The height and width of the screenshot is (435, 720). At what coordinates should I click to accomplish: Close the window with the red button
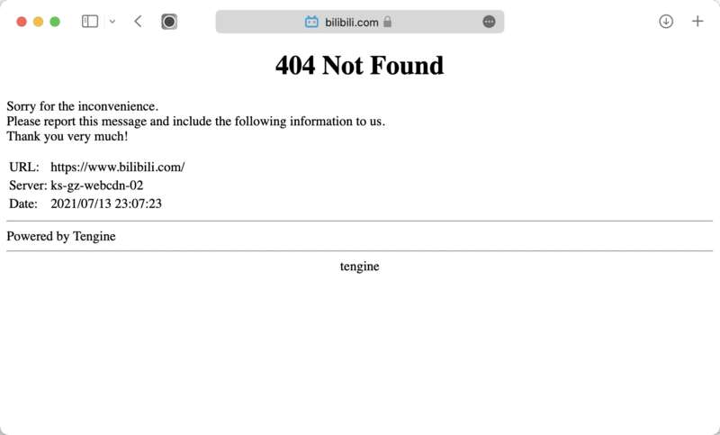(x=21, y=22)
